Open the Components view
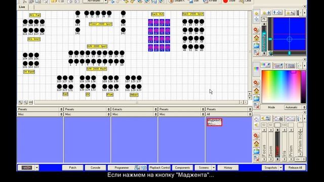Image resolution: width=324 pixels, height=182 pixels. point(182,168)
